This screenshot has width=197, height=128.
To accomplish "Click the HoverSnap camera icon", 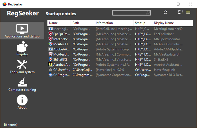I will [50, 70].
